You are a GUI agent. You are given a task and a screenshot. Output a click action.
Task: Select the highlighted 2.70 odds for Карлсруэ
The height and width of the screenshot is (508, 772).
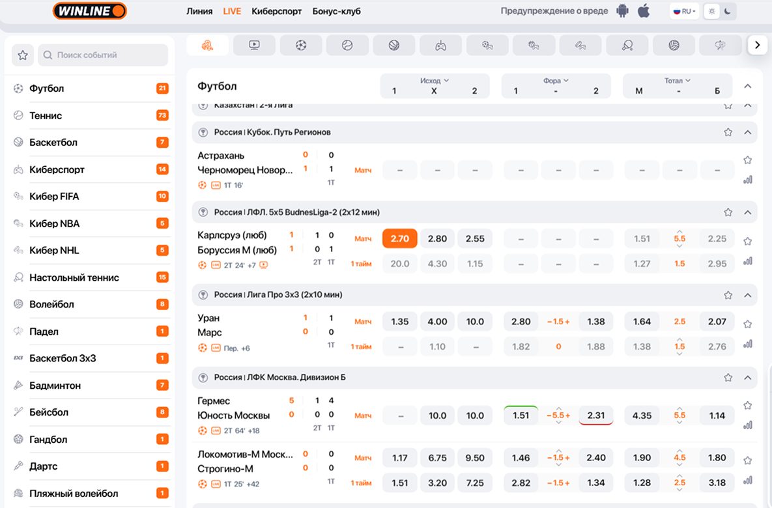pyautogui.click(x=399, y=238)
